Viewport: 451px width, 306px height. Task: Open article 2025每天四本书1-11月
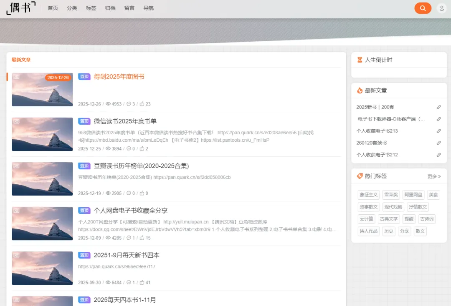click(125, 300)
